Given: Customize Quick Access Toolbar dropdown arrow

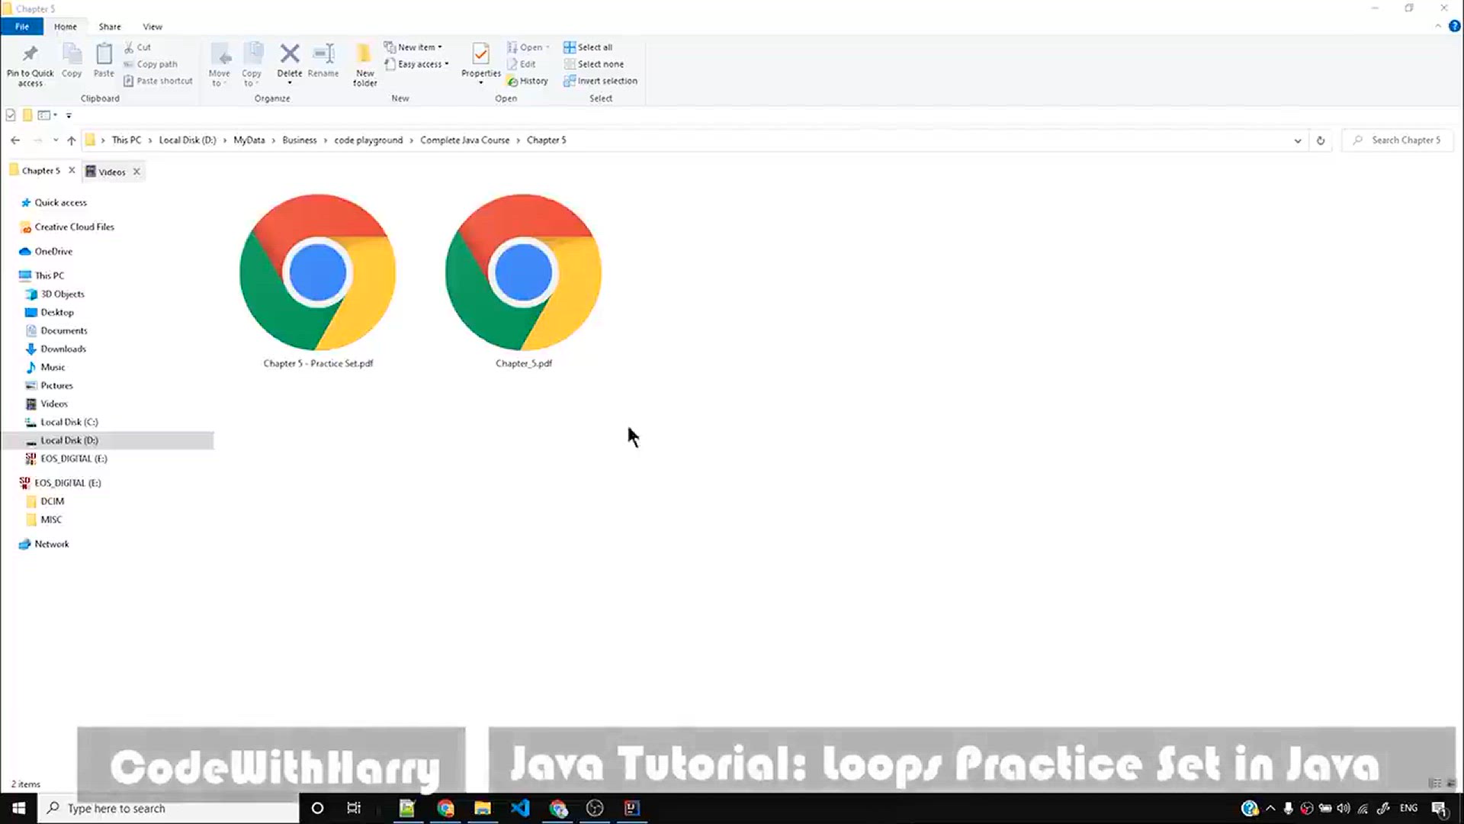Looking at the screenshot, I should [x=69, y=116].
